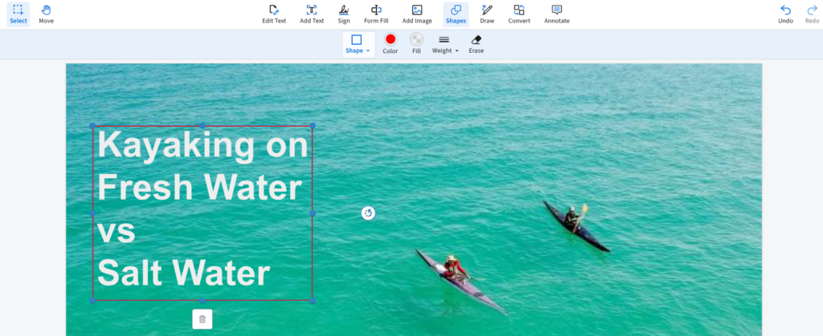Open the Edit Text tool
This screenshot has height=336, width=823.
(x=274, y=14)
